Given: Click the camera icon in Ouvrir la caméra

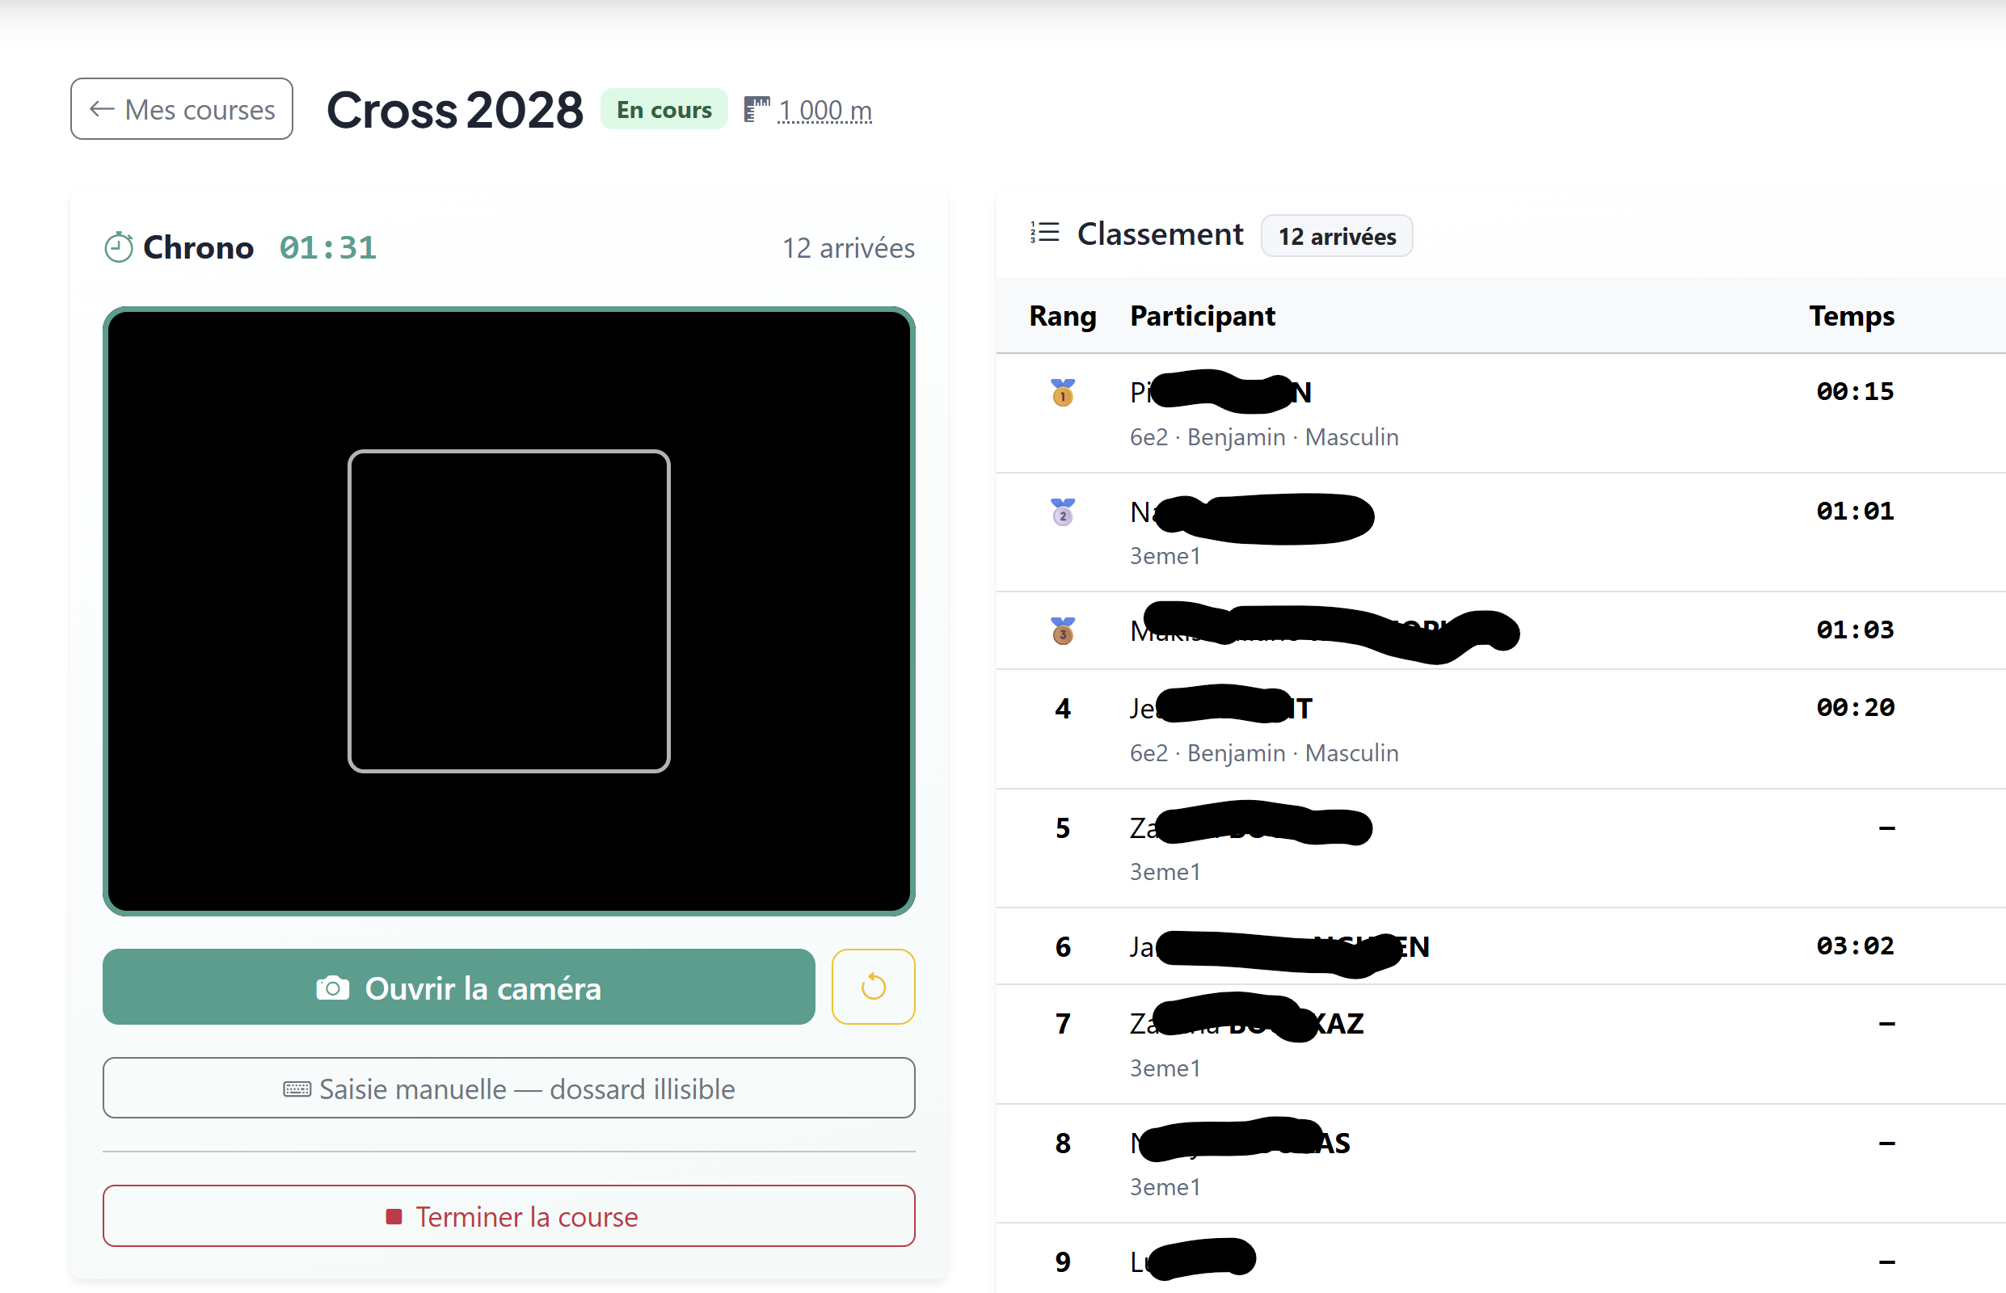Looking at the screenshot, I should (x=332, y=988).
